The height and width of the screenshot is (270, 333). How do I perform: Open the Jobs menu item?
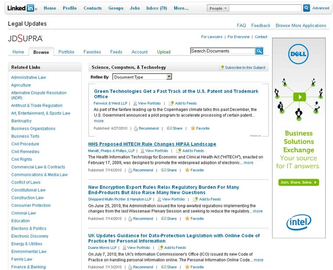[x=135, y=8]
